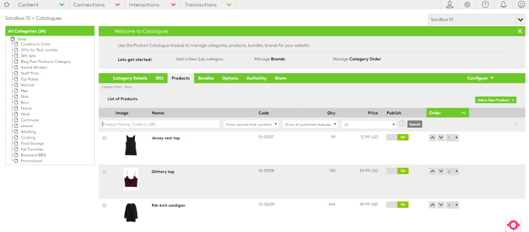529x232 pixels.
Task: Open order number dropdown for Jersey vest top
Action: tap(453, 138)
